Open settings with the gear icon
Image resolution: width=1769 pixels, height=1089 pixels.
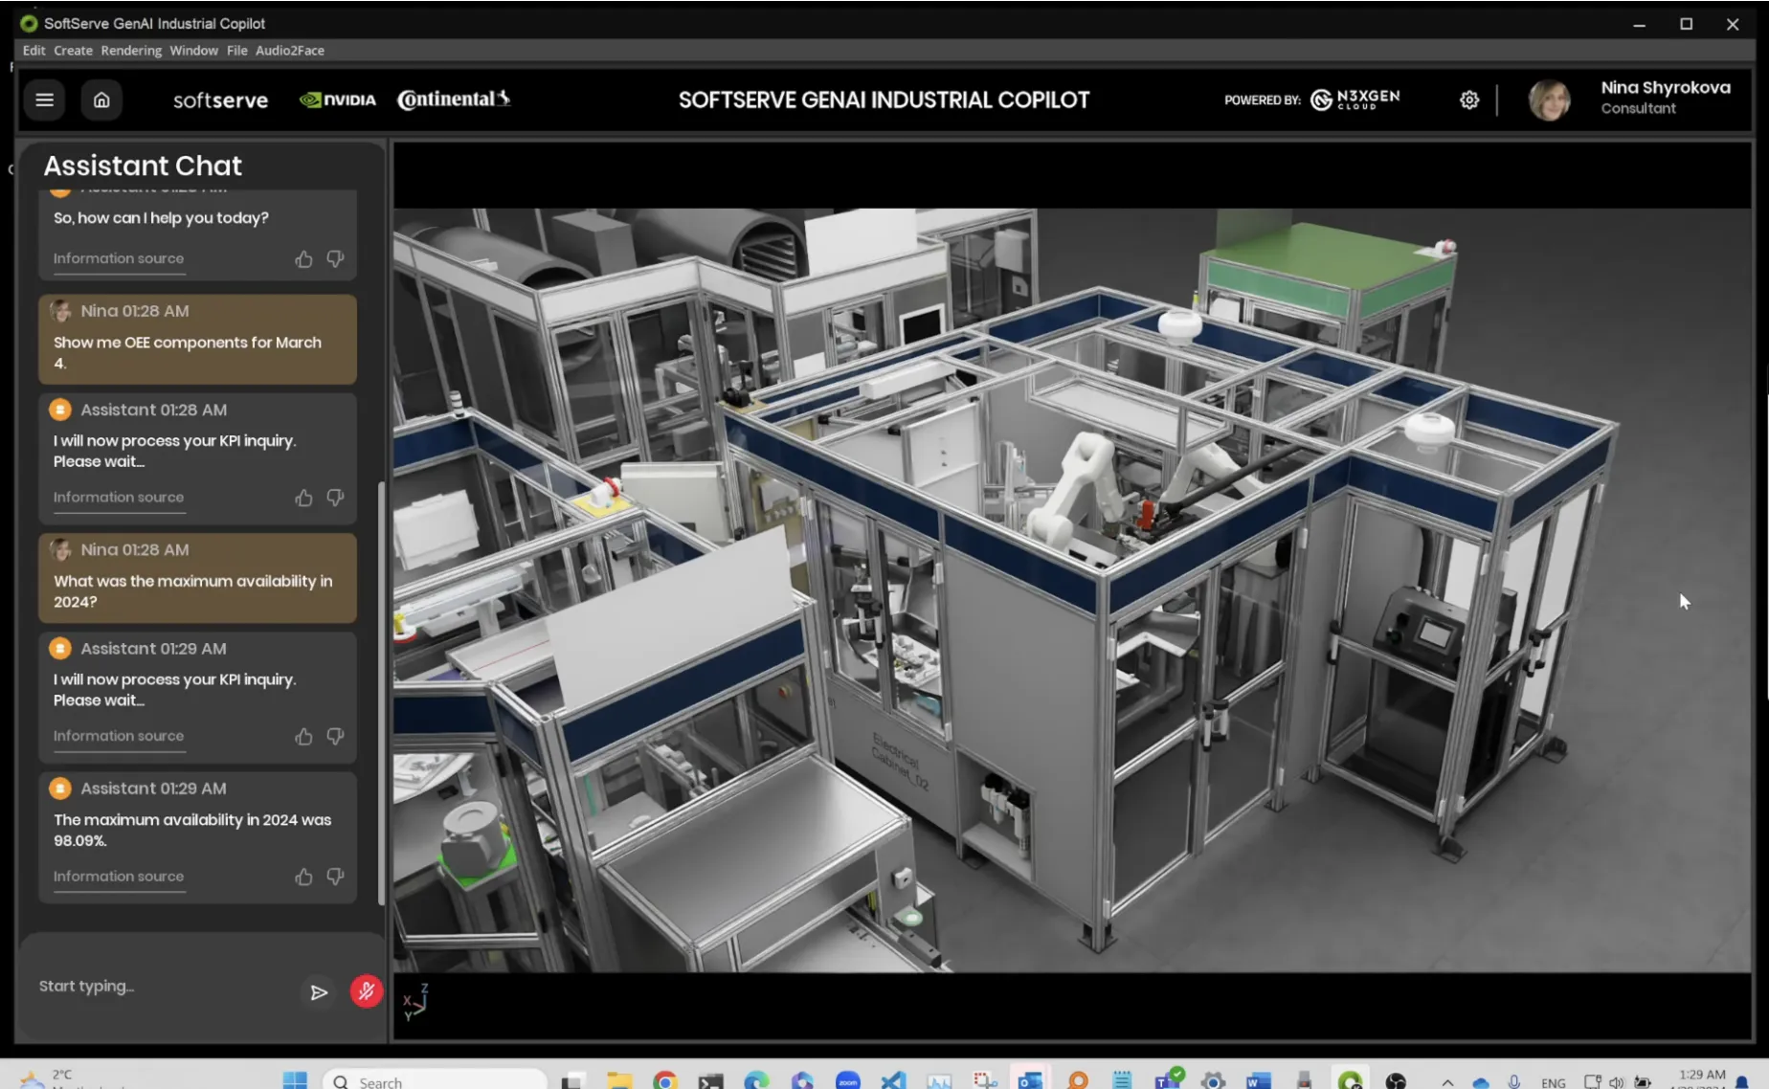[1469, 100]
